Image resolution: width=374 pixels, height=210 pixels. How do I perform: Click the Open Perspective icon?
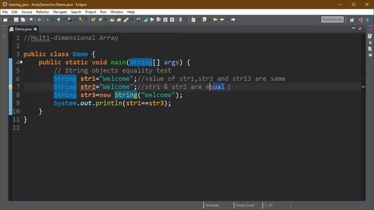[x=352, y=20]
